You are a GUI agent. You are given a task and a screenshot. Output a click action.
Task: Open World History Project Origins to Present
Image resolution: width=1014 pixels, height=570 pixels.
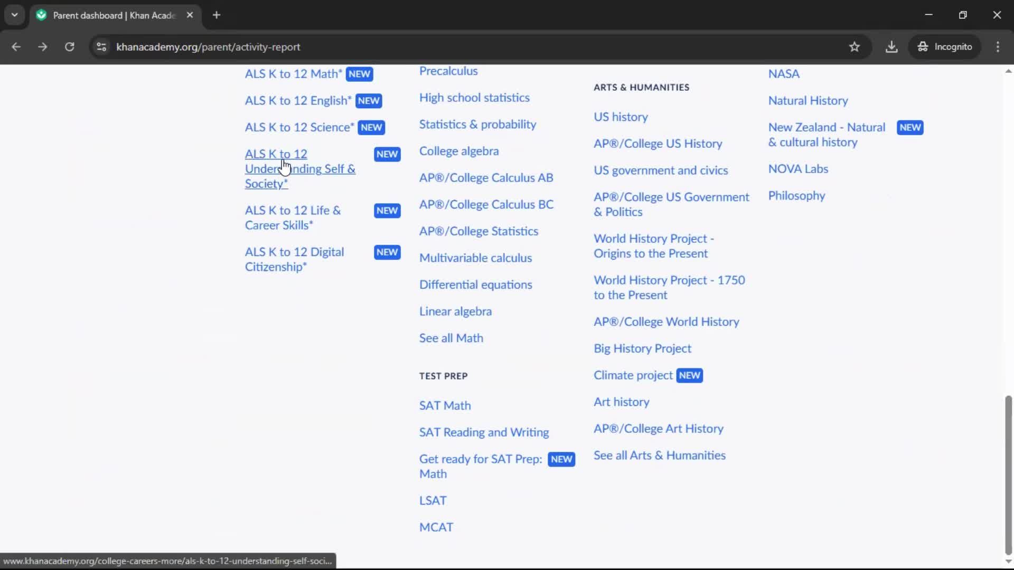click(x=654, y=246)
